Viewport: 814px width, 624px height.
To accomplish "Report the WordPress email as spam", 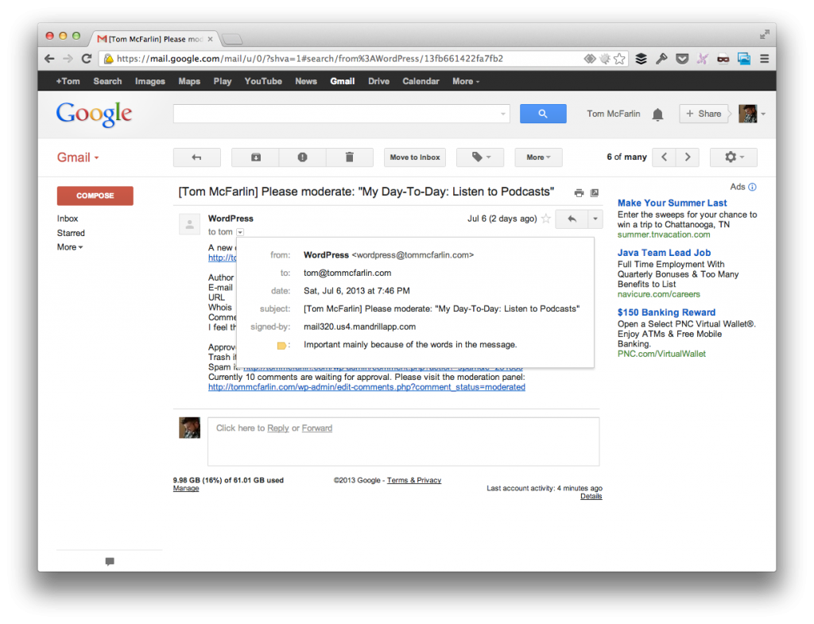I will coord(302,157).
